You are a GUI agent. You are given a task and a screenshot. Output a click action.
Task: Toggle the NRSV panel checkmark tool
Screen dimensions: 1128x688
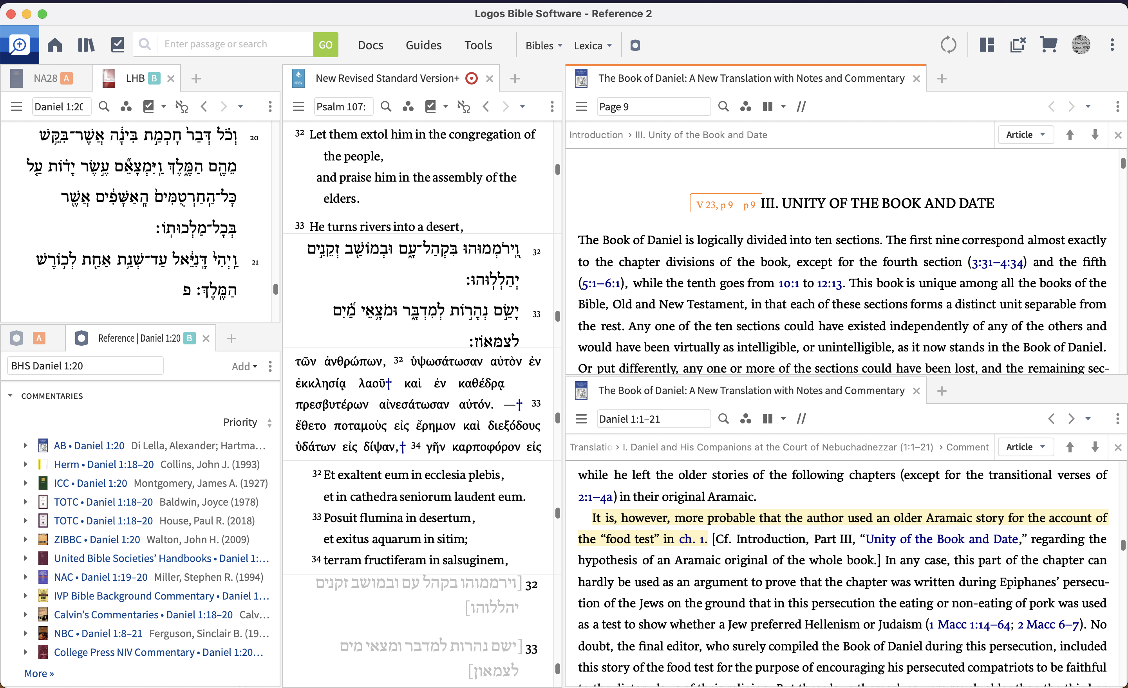430,106
